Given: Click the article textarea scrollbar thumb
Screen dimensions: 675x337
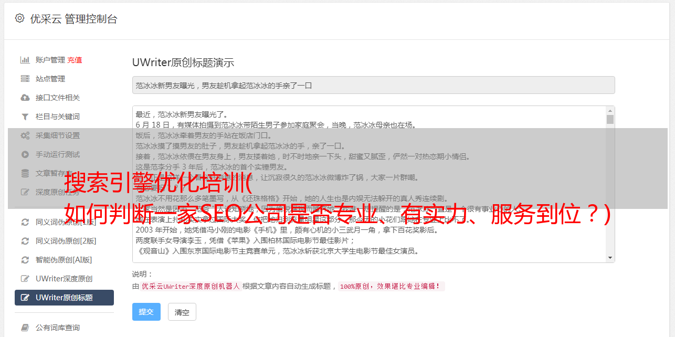Looking at the screenshot, I should coord(610,120).
